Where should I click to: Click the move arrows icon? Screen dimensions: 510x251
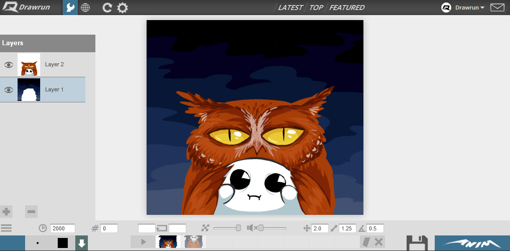tap(306, 228)
